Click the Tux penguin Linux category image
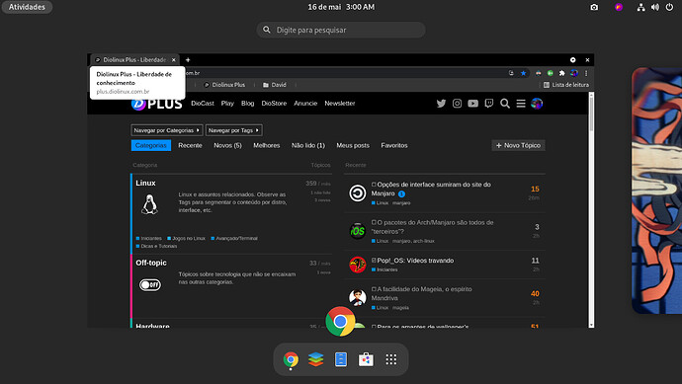 (149, 204)
